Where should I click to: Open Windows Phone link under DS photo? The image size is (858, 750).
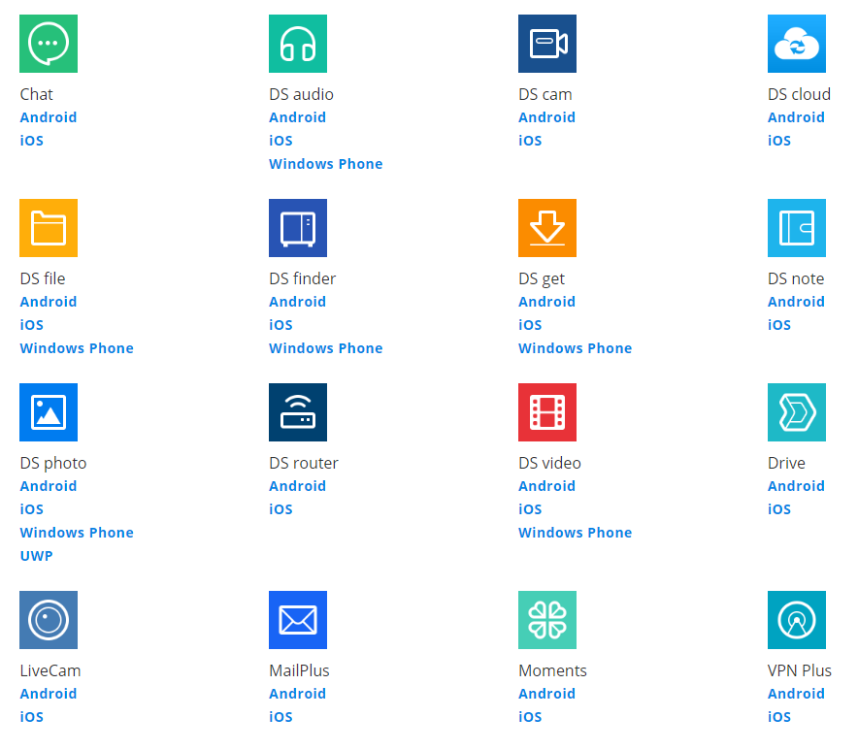coord(77,533)
